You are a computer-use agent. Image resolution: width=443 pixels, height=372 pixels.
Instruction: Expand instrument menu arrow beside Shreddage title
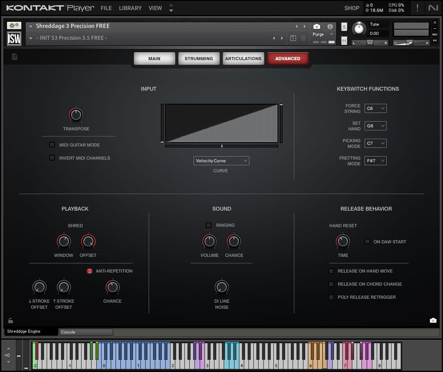(x=31, y=26)
